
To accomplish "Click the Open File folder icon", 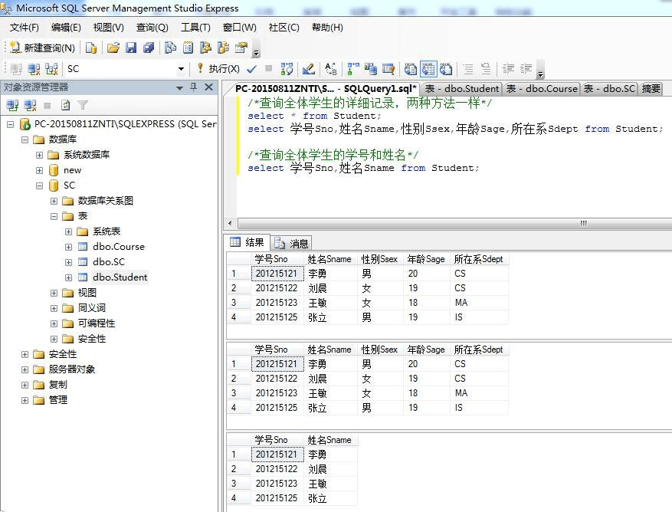I will [113, 48].
